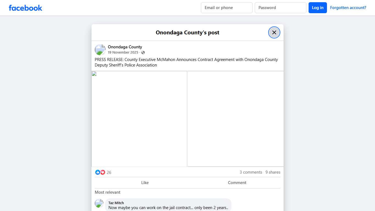375x211 pixels.
Task: Click the Log in button
Action: (x=318, y=8)
